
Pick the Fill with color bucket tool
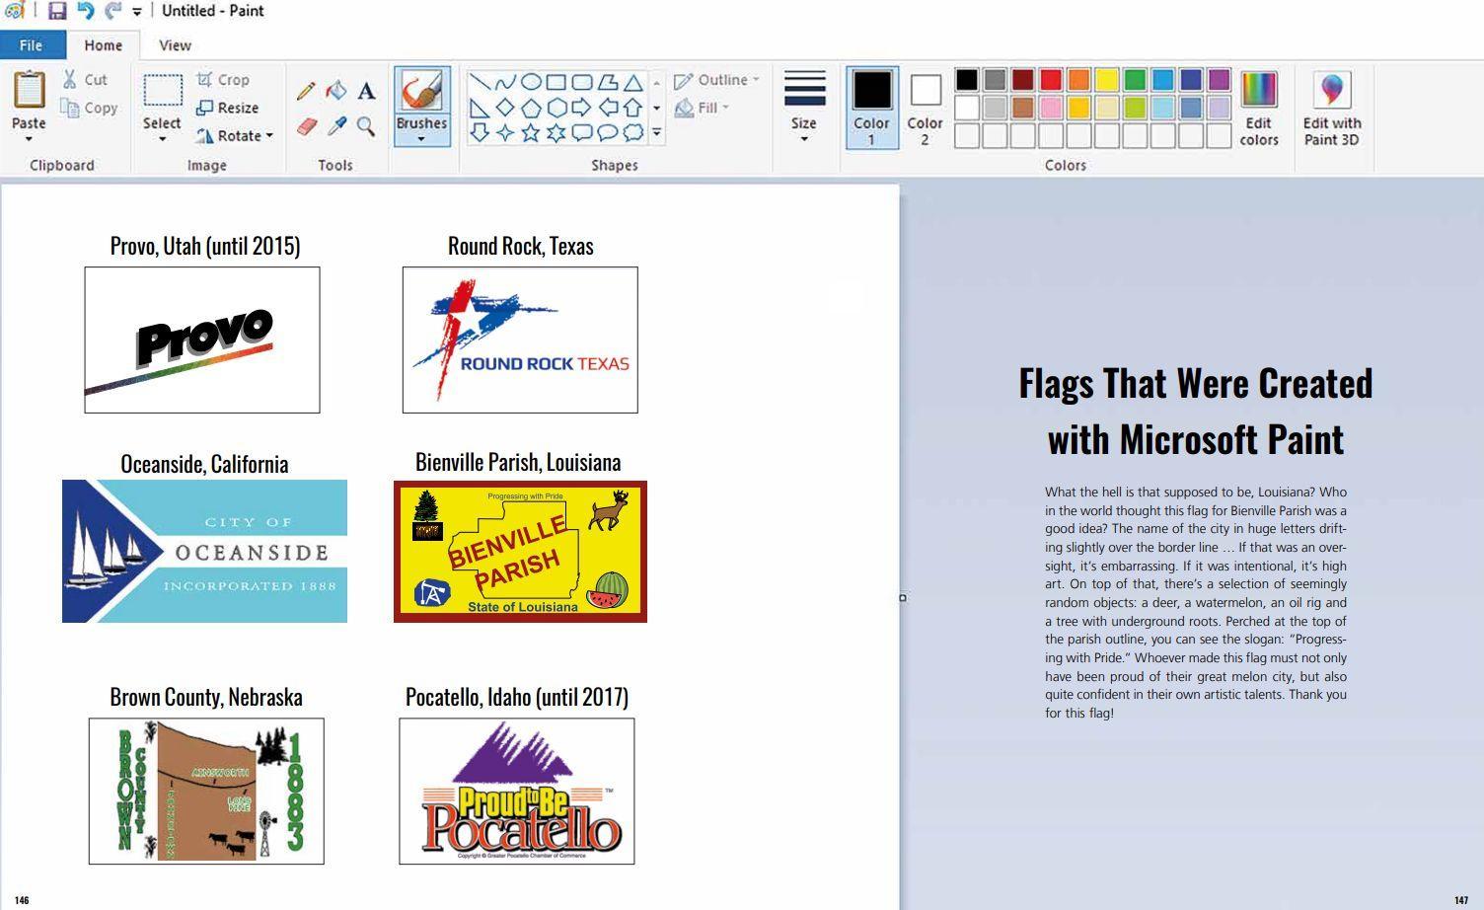tap(336, 91)
